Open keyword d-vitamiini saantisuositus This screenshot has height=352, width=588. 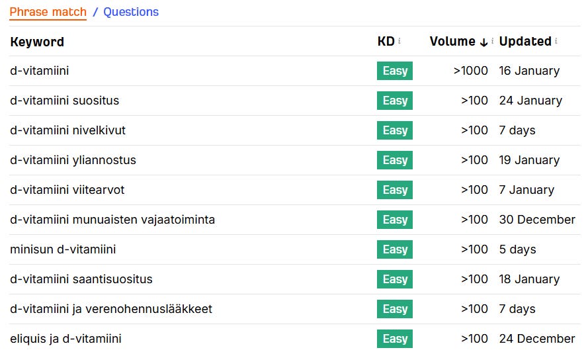coord(81,279)
